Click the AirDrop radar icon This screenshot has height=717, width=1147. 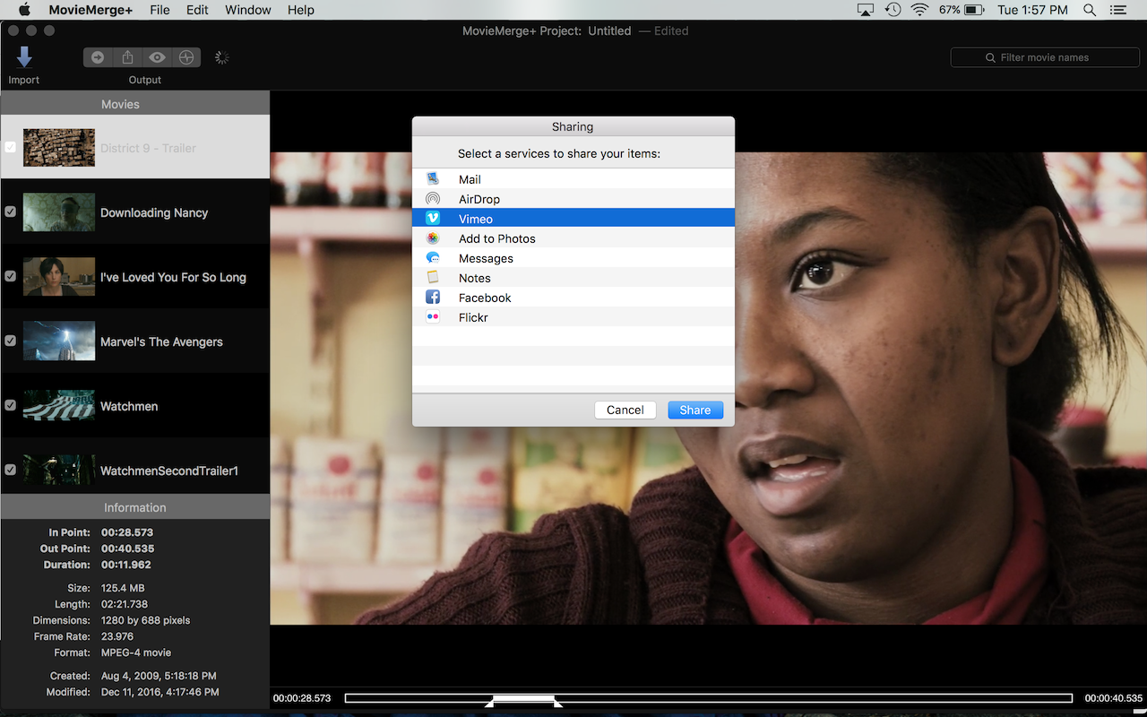point(433,199)
